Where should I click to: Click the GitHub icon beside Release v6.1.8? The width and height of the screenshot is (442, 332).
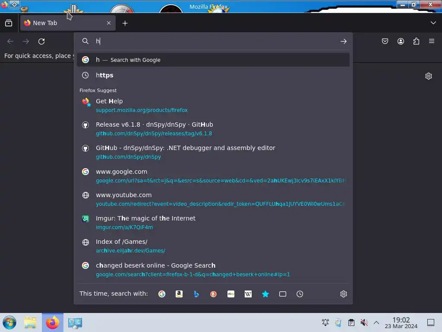[x=85, y=125]
